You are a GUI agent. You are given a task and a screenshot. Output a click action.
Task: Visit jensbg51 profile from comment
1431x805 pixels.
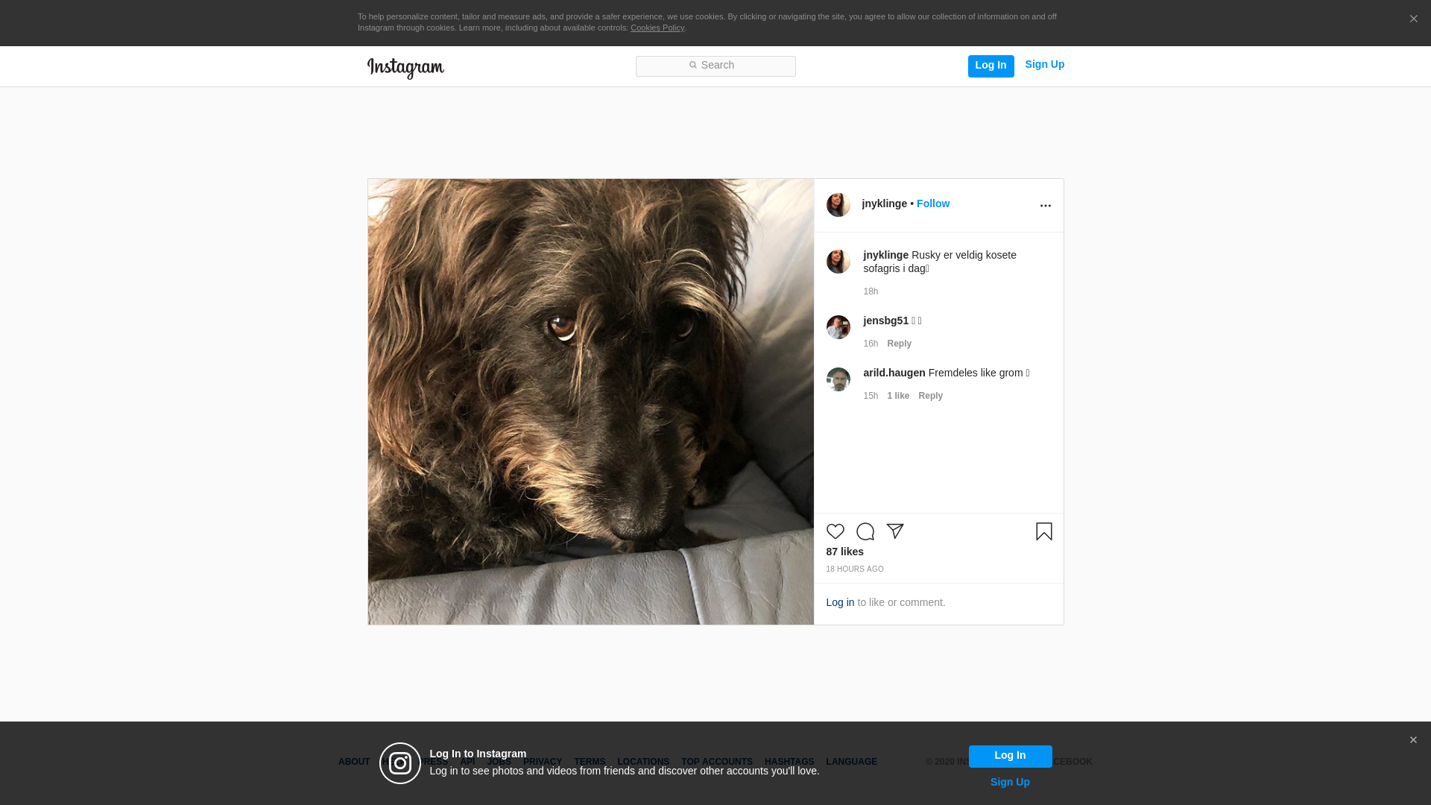click(885, 321)
